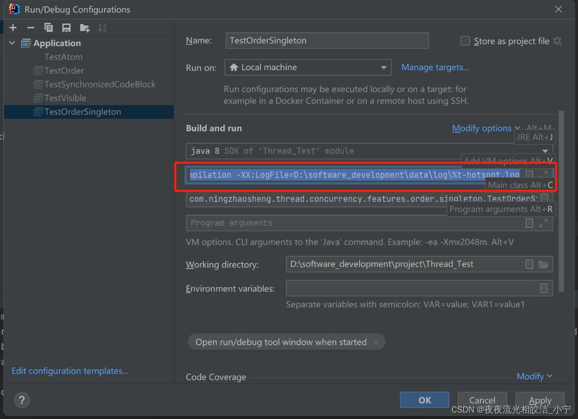Open the Run on Local machine dropdown
Viewport: 578px width, 419px height.
(x=308, y=67)
